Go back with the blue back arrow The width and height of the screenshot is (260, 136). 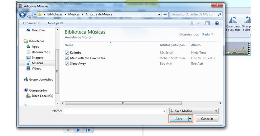(22, 15)
